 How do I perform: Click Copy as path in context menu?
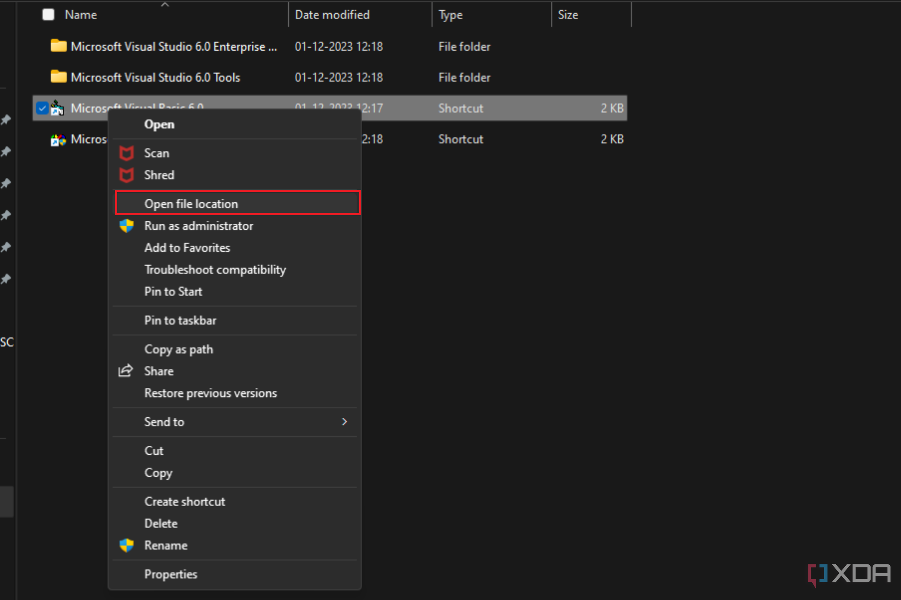coord(178,349)
